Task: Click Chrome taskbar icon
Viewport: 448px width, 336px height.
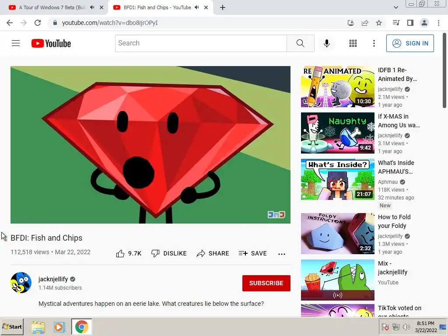Action: coord(82,326)
